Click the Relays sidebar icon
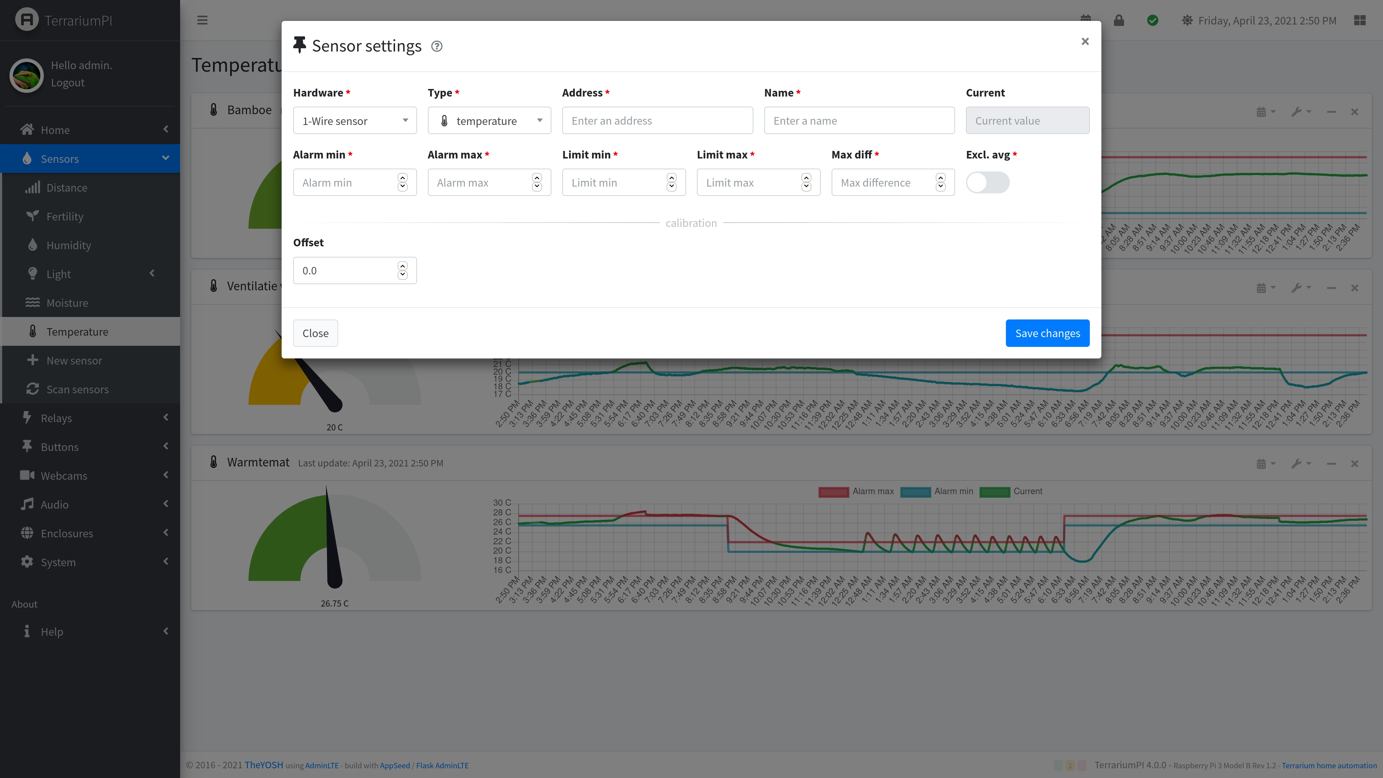This screenshot has width=1383, height=778. click(x=26, y=417)
